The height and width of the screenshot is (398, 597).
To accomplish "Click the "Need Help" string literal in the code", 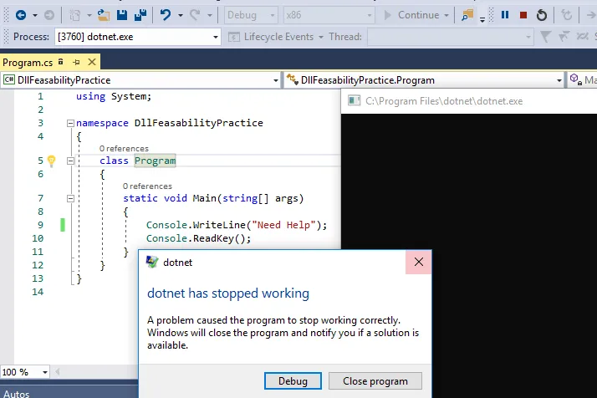I will pos(286,225).
